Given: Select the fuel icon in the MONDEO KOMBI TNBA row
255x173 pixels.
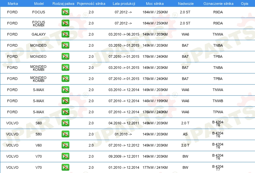Looking at the screenshot, I should (65, 67).
